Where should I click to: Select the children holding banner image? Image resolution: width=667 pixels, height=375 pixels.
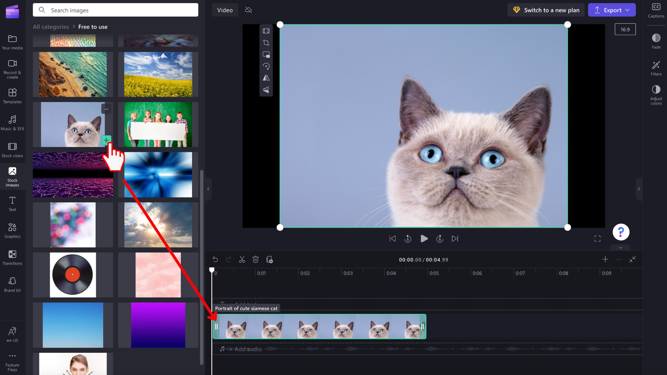[158, 124]
